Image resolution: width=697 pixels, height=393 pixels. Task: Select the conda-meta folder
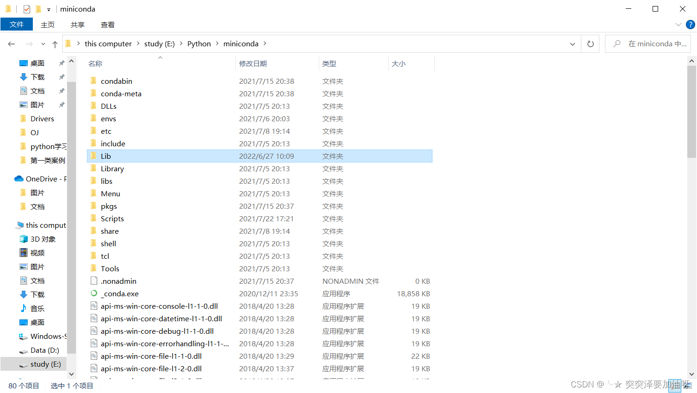point(121,94)
